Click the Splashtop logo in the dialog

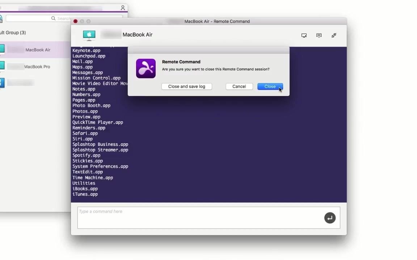146,68
